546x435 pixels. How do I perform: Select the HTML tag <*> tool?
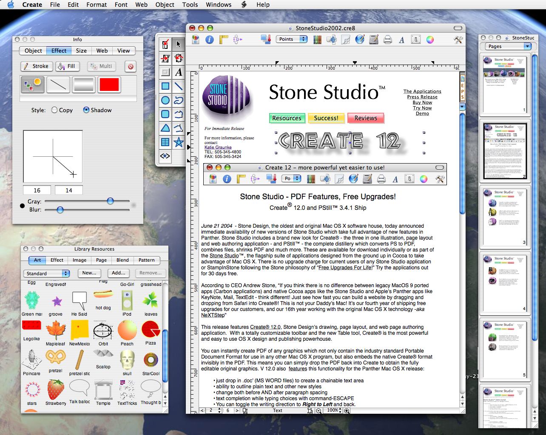coord(165,156)
